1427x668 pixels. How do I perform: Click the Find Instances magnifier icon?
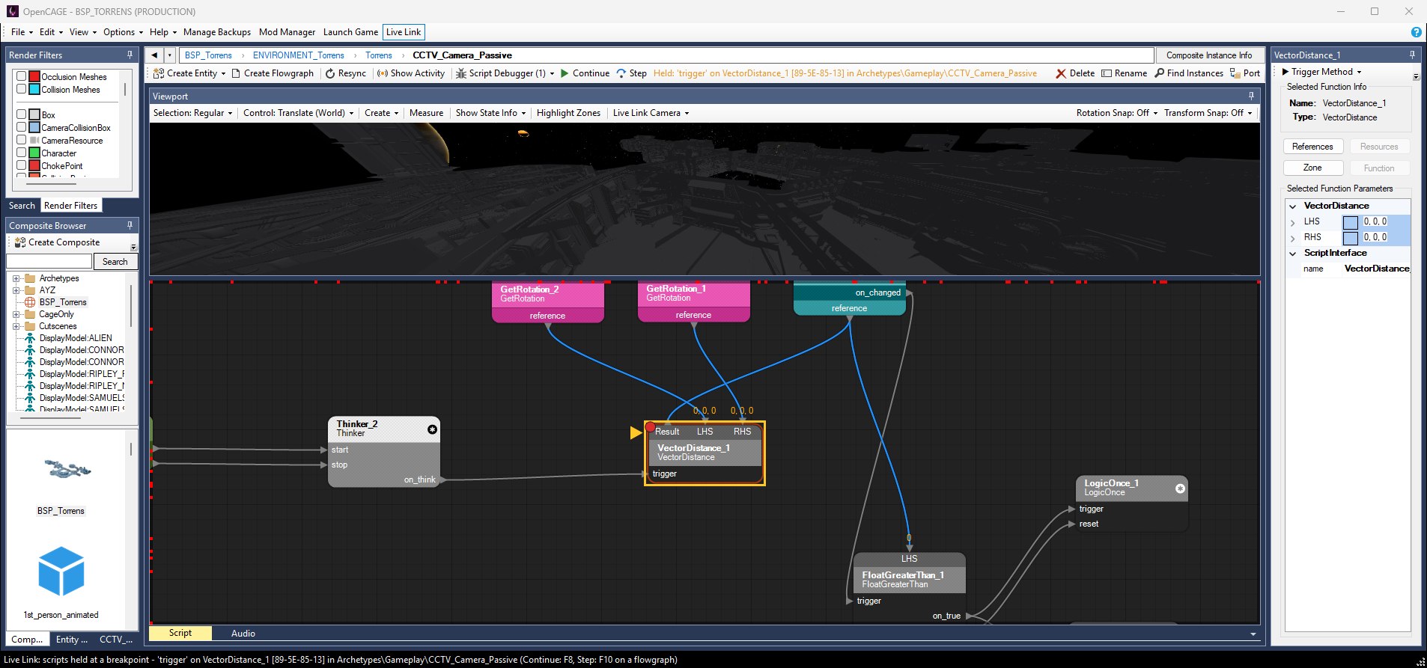(x=1160, y=73)
